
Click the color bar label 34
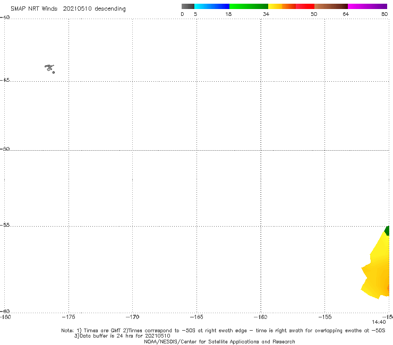tap(266, 14)
